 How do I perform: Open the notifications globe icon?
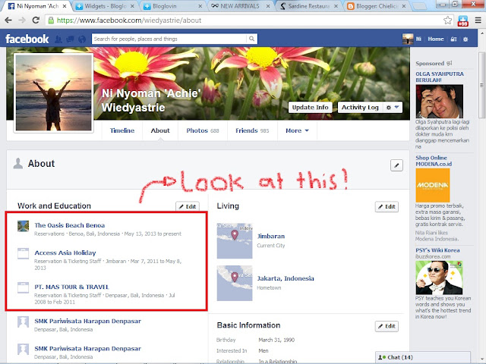pyautogui.click(x=82, y=39)
